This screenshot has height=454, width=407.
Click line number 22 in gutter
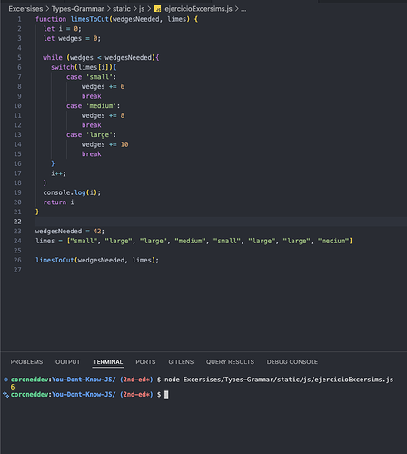click(17, 222)
